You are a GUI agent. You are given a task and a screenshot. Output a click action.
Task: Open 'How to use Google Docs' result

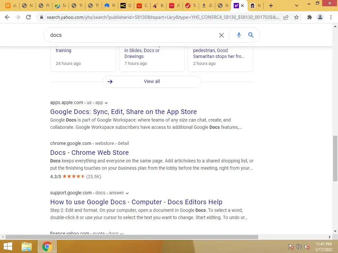pos(136,202)
